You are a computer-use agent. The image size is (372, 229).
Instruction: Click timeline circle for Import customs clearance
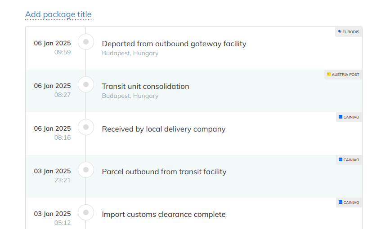click(x=86, y=213)
